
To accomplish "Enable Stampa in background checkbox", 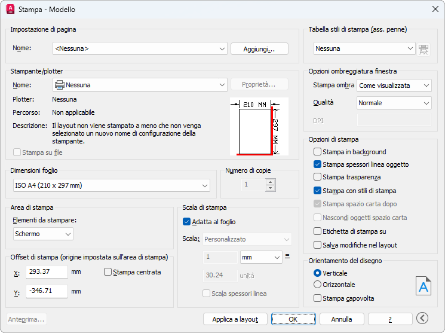I will (318, 152).
